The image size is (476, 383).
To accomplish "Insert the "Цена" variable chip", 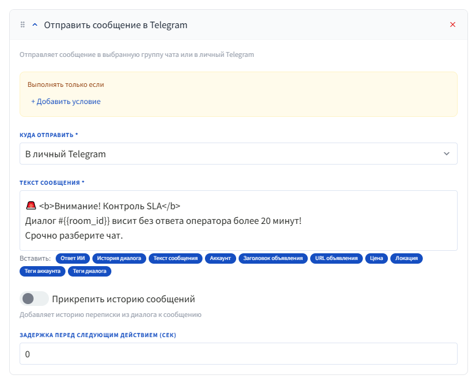I will (x=376, y=258).
